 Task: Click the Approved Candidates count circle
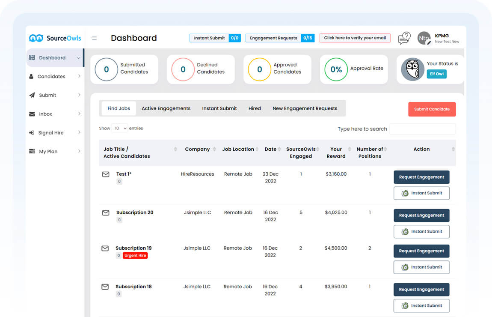tap(260, 69)
